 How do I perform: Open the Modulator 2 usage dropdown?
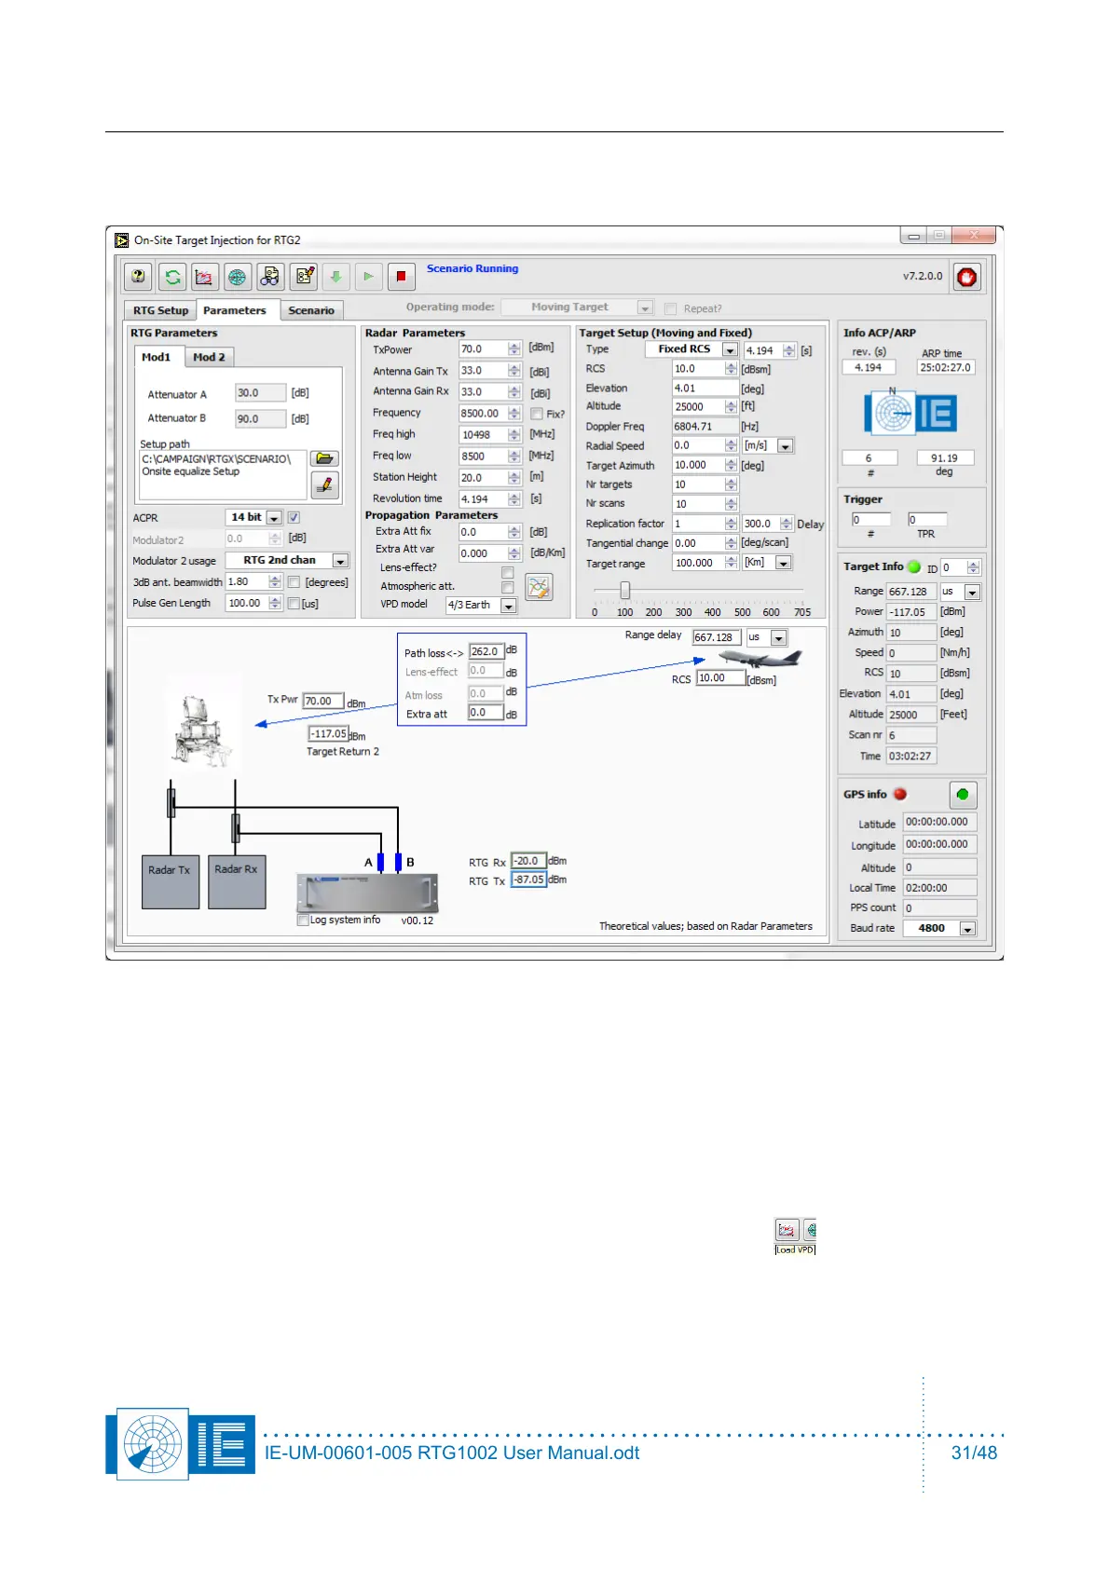click(x=340, y=561)
